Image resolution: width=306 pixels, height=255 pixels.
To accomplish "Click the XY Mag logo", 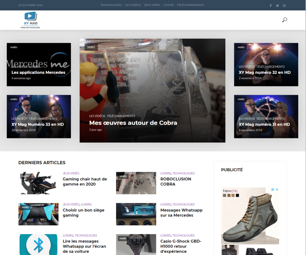I will coord(30,20).
